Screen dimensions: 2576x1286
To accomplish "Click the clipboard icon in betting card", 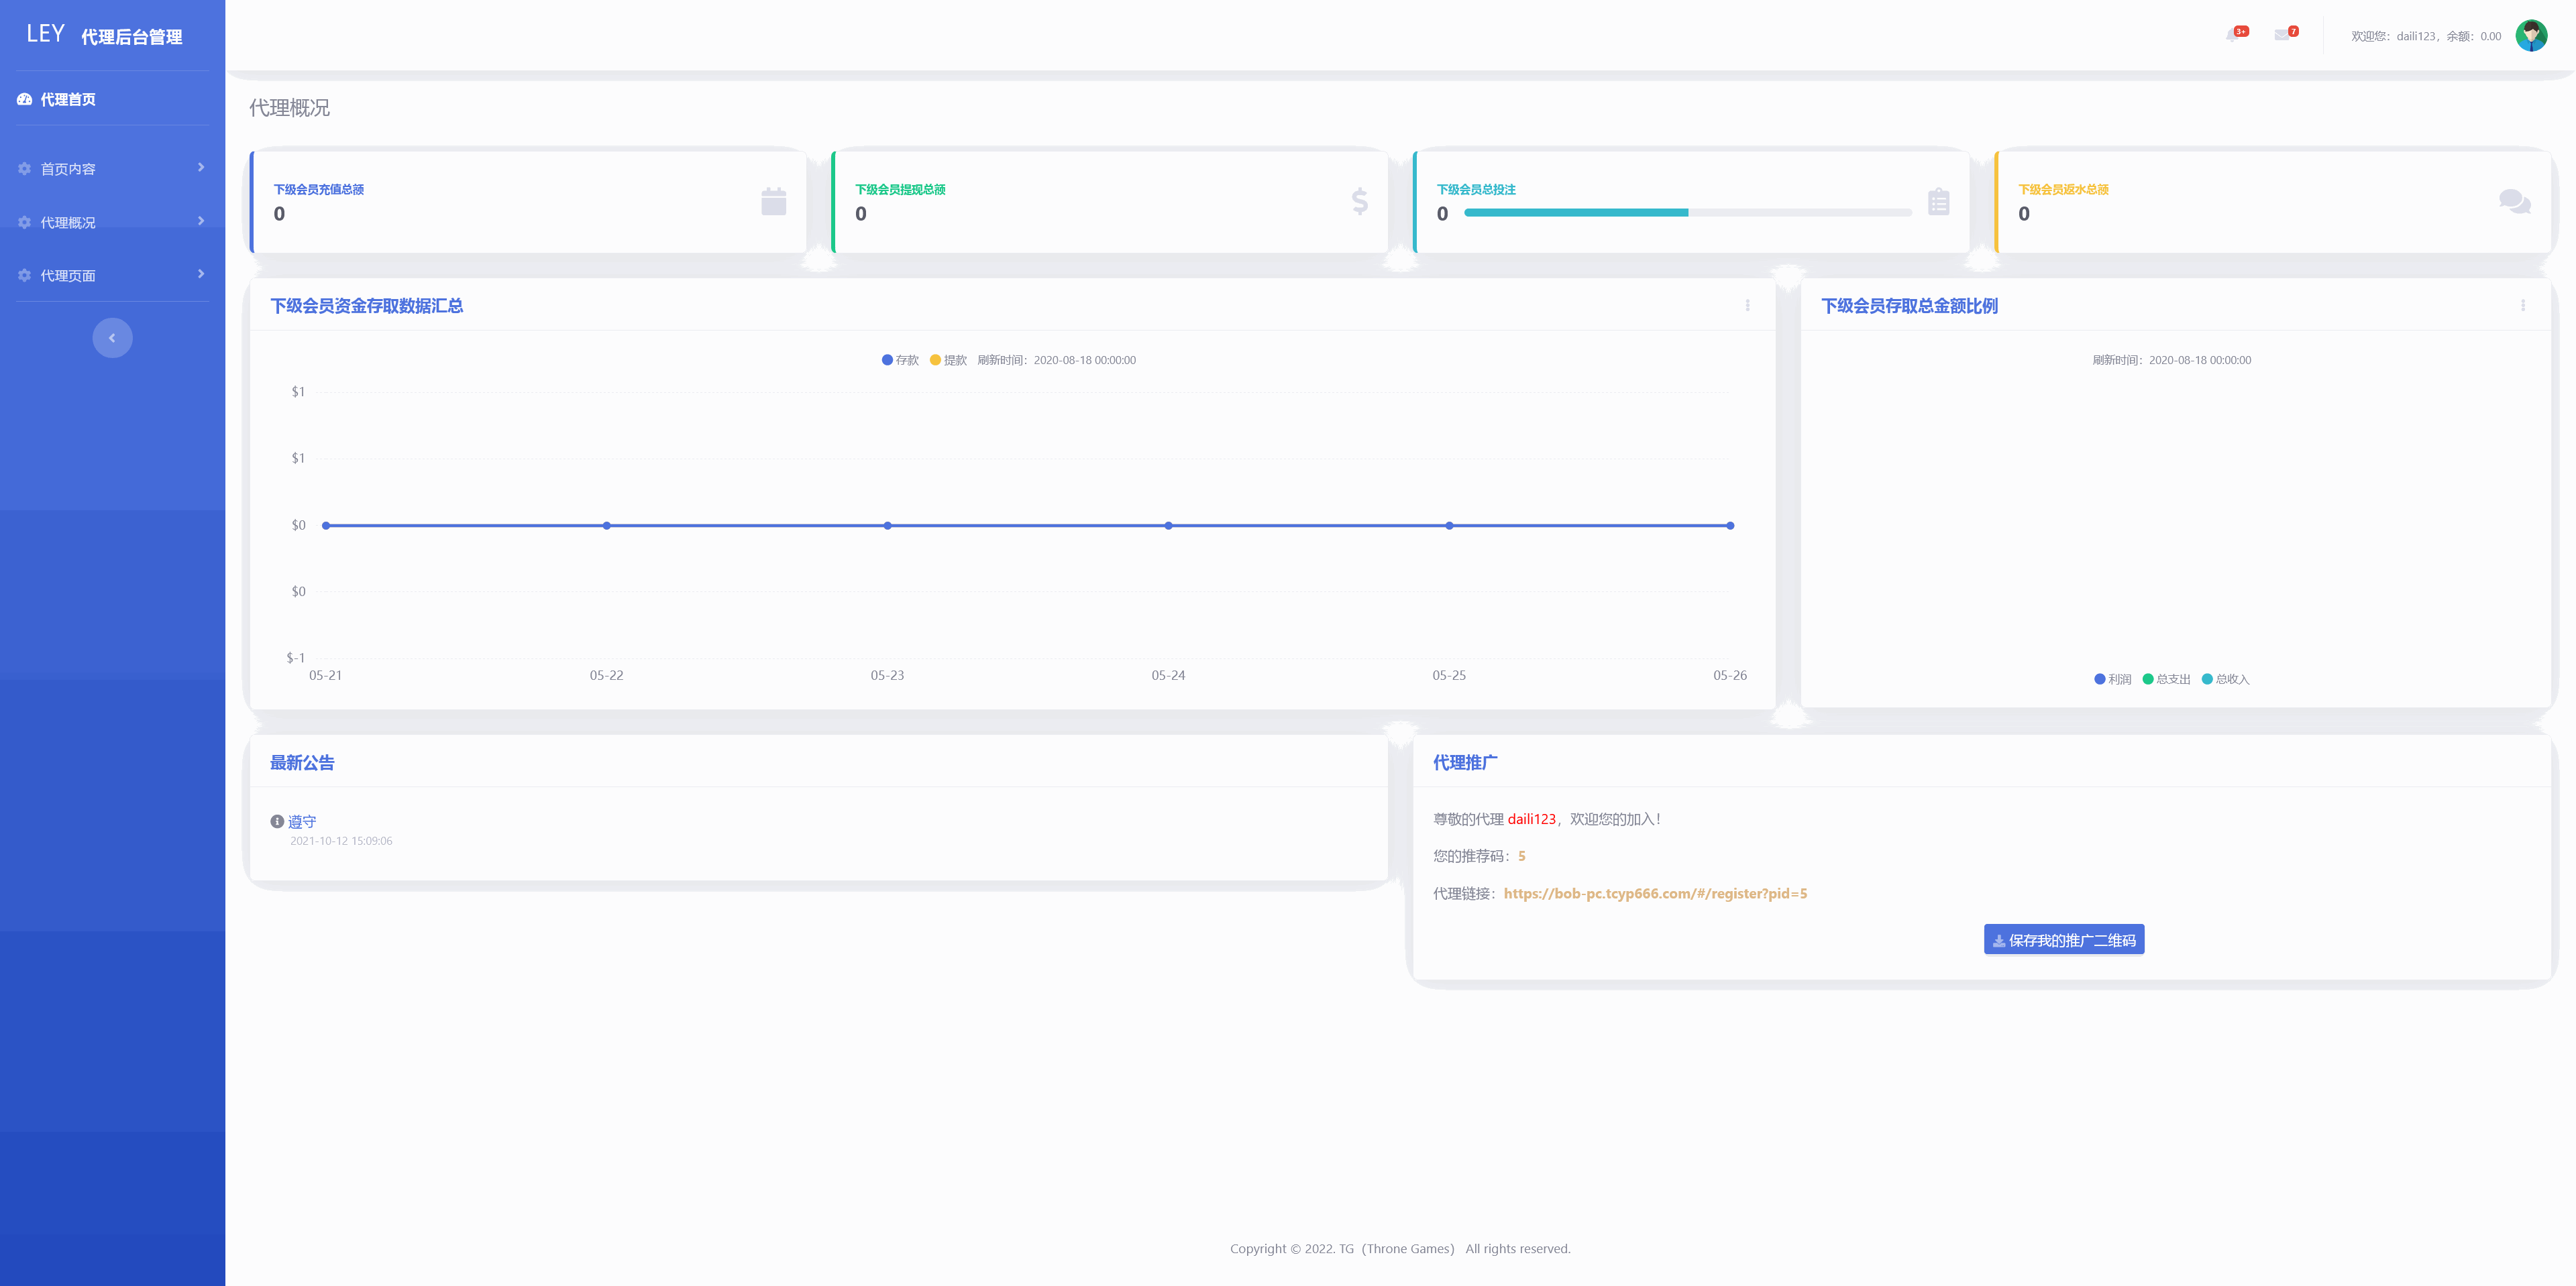I will (1938, 202).
